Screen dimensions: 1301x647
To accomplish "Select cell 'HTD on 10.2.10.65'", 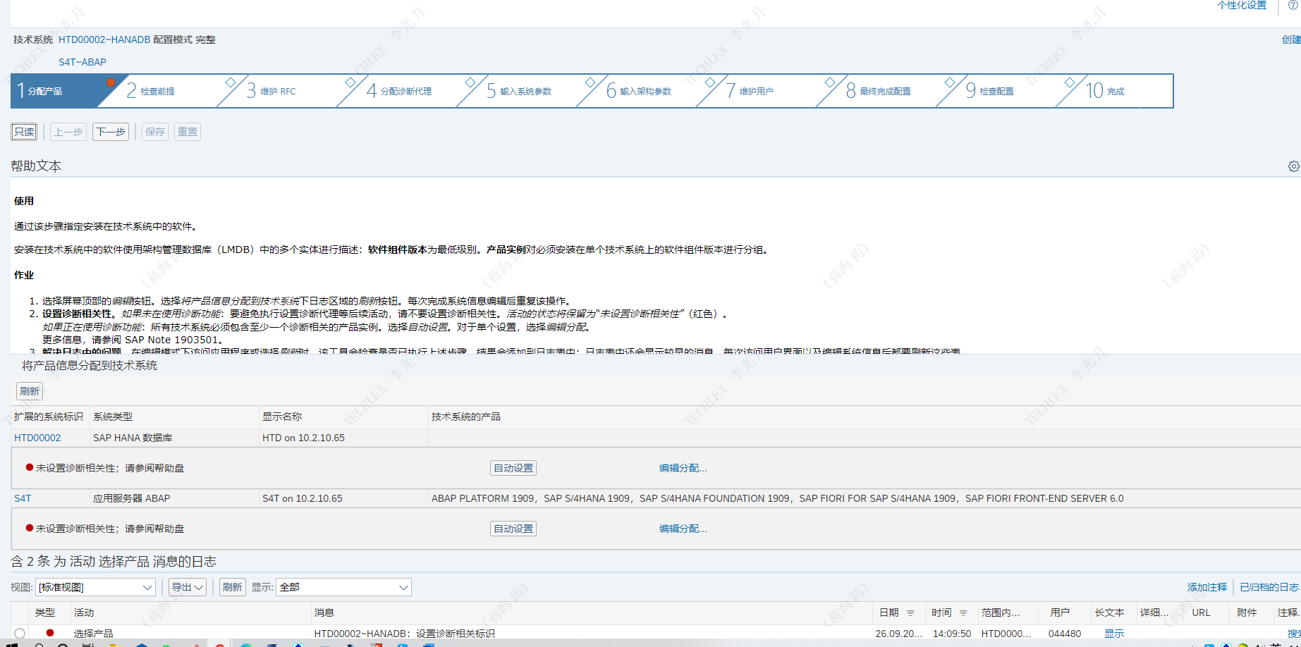I will [x=303, y=438].
